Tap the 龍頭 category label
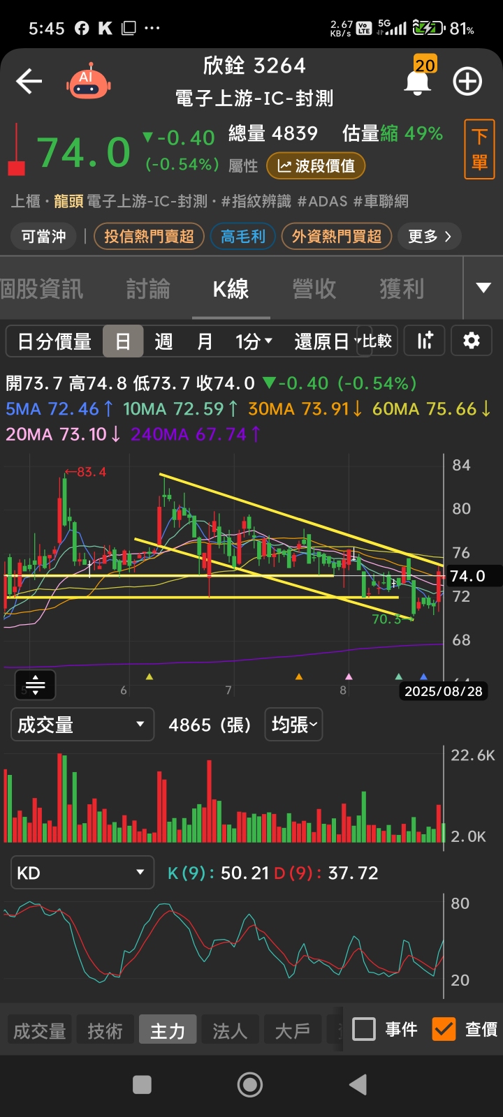Image resolution: width=503 pixels, height=1117 pixels. click(68, 201)
